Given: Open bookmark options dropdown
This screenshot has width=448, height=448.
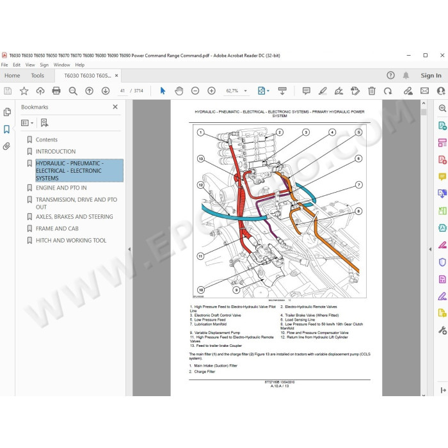Looking at the screenshot, I should coord(27,123).
